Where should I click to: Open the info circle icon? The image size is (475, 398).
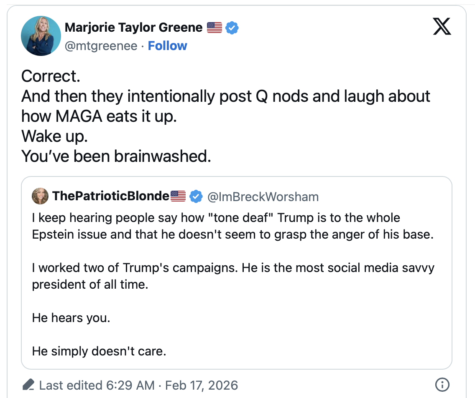pyautogui.click(x=442, y=385)
